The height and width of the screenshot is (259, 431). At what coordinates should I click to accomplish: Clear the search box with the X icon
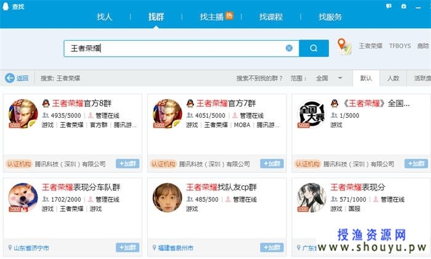(x=289, y=48)
